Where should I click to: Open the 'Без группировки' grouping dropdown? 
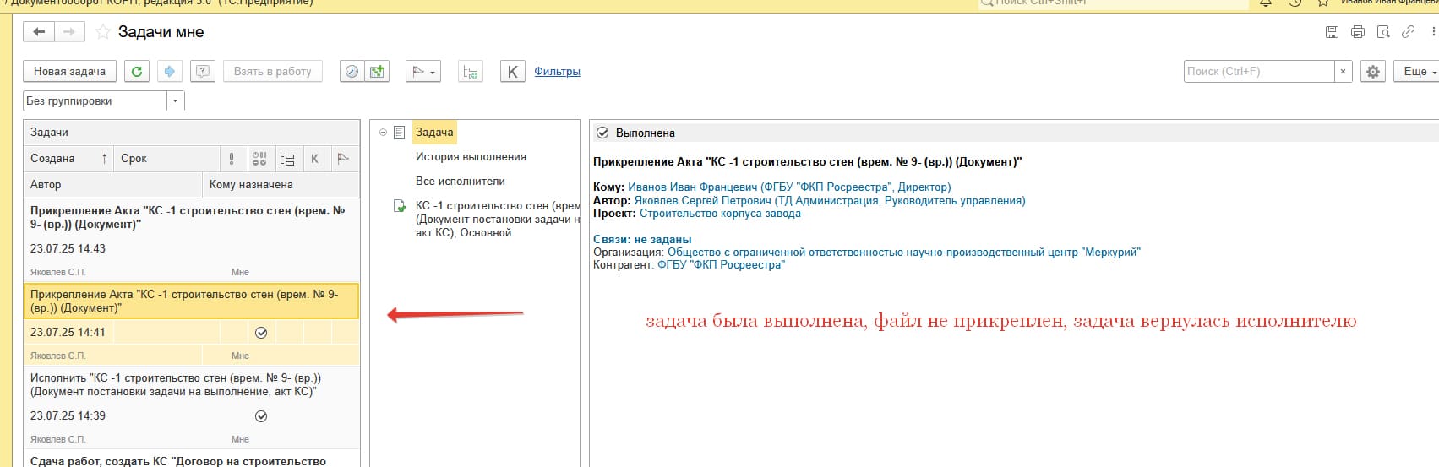click(x=176, y=101)
